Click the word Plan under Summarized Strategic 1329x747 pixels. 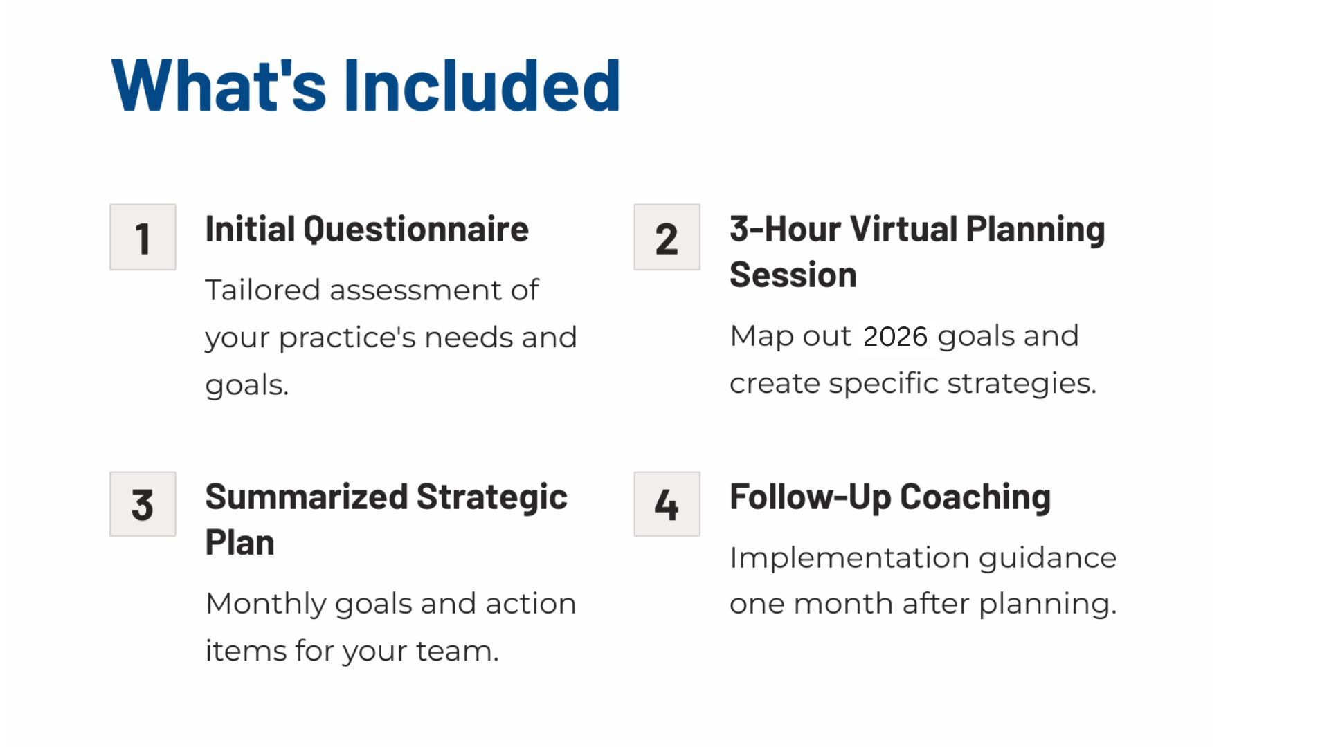(239, 542)
